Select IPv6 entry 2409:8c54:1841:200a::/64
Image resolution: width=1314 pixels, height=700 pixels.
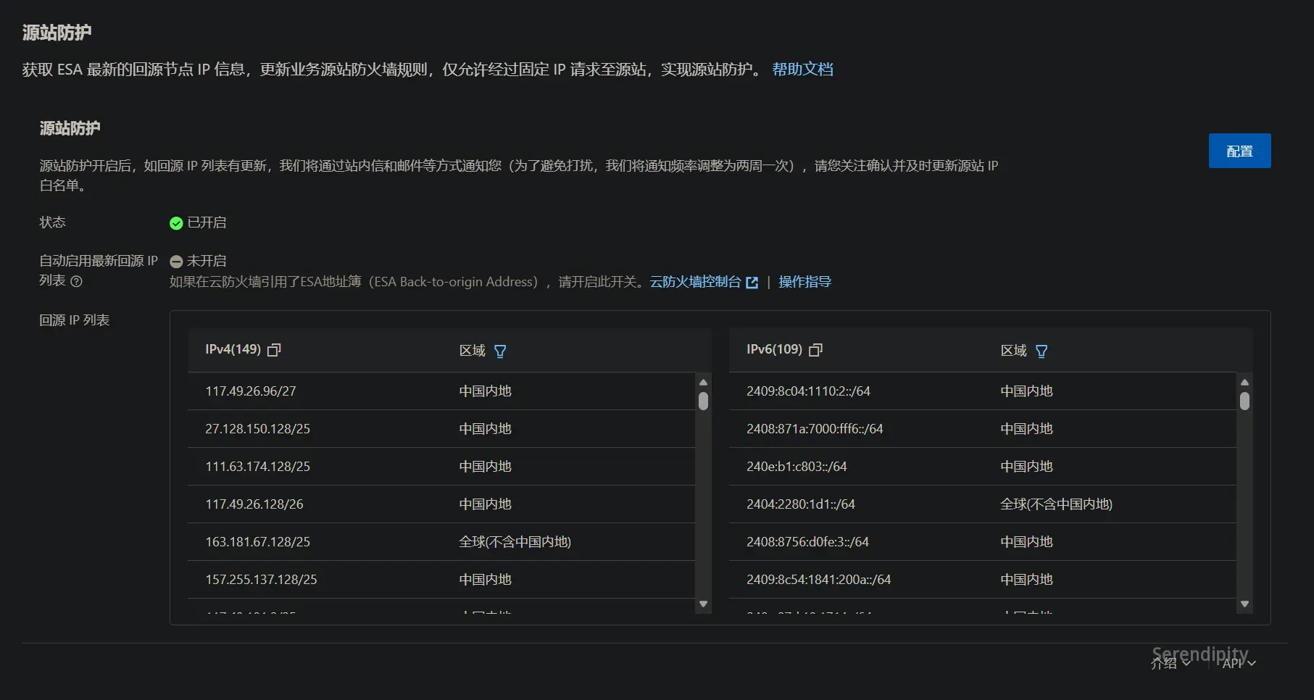pyautogui.click(x=818, y=580)
